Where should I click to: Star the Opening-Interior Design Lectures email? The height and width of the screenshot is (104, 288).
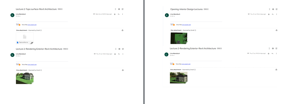pos(269,14)
